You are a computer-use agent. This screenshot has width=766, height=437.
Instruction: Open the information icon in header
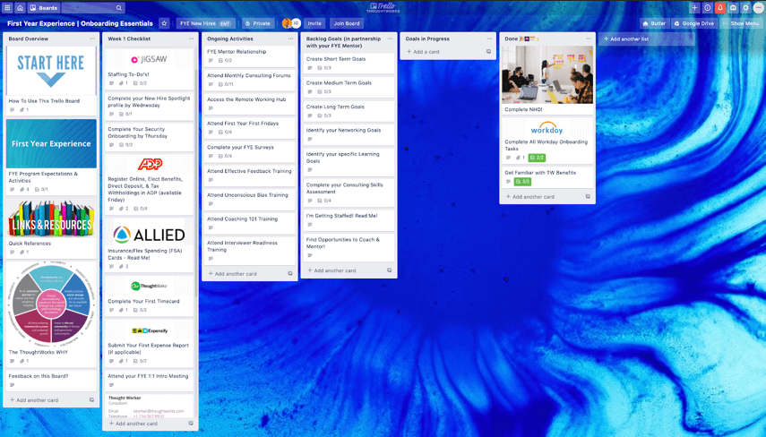click(707, 8)
